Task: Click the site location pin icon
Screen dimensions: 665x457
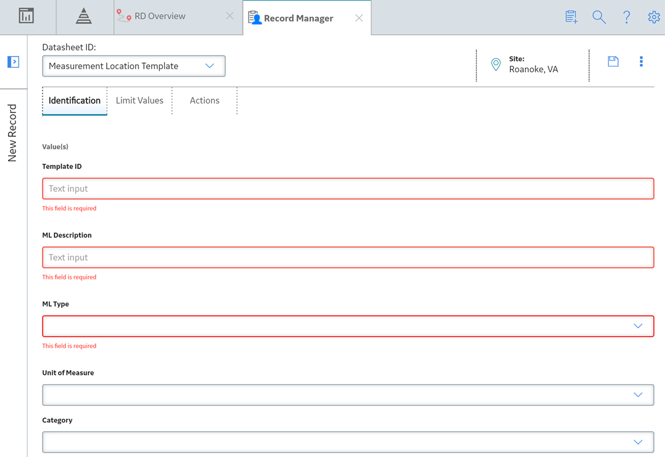Action: [495, 64]
